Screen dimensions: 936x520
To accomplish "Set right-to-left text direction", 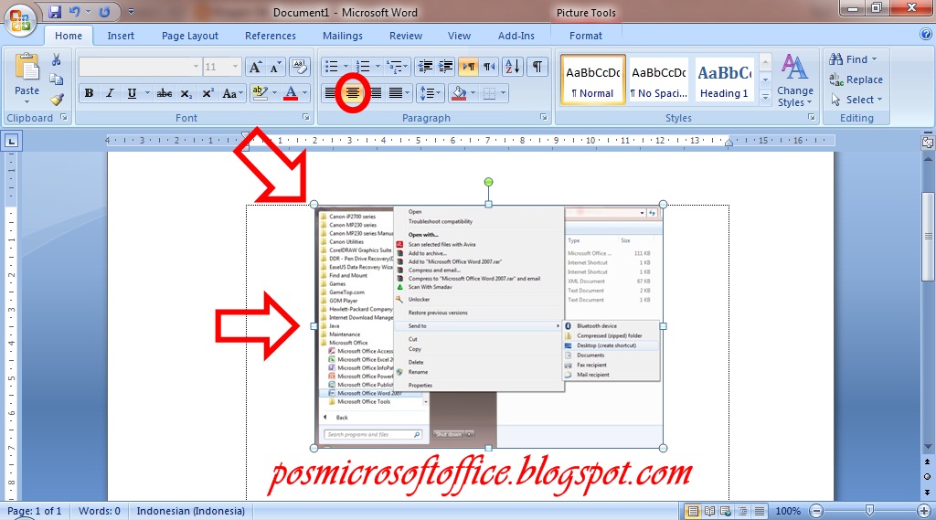I will click(x=489, y=67).
